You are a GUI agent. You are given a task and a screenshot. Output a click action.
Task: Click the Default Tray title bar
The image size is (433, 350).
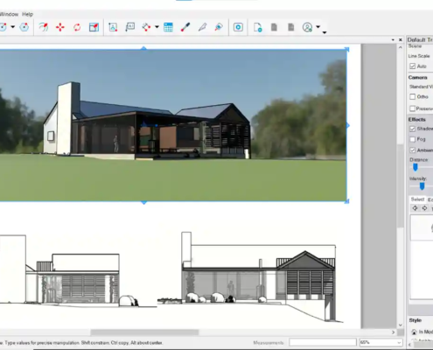420,39
